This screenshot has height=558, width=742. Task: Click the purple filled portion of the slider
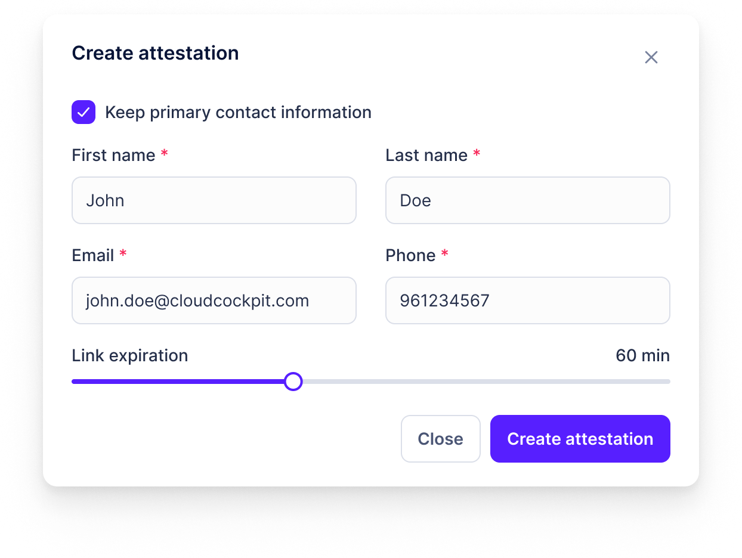pyautogui.click(x=179, y=382)
